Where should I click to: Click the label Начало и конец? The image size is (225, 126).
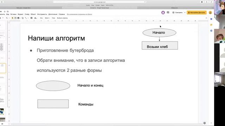[90, 85]
